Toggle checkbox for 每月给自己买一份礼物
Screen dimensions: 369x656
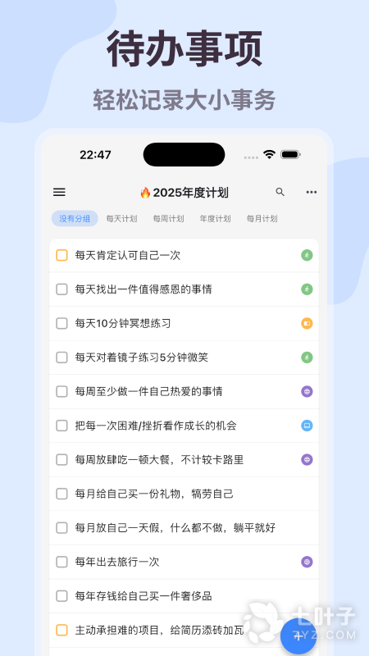(62, 494)
